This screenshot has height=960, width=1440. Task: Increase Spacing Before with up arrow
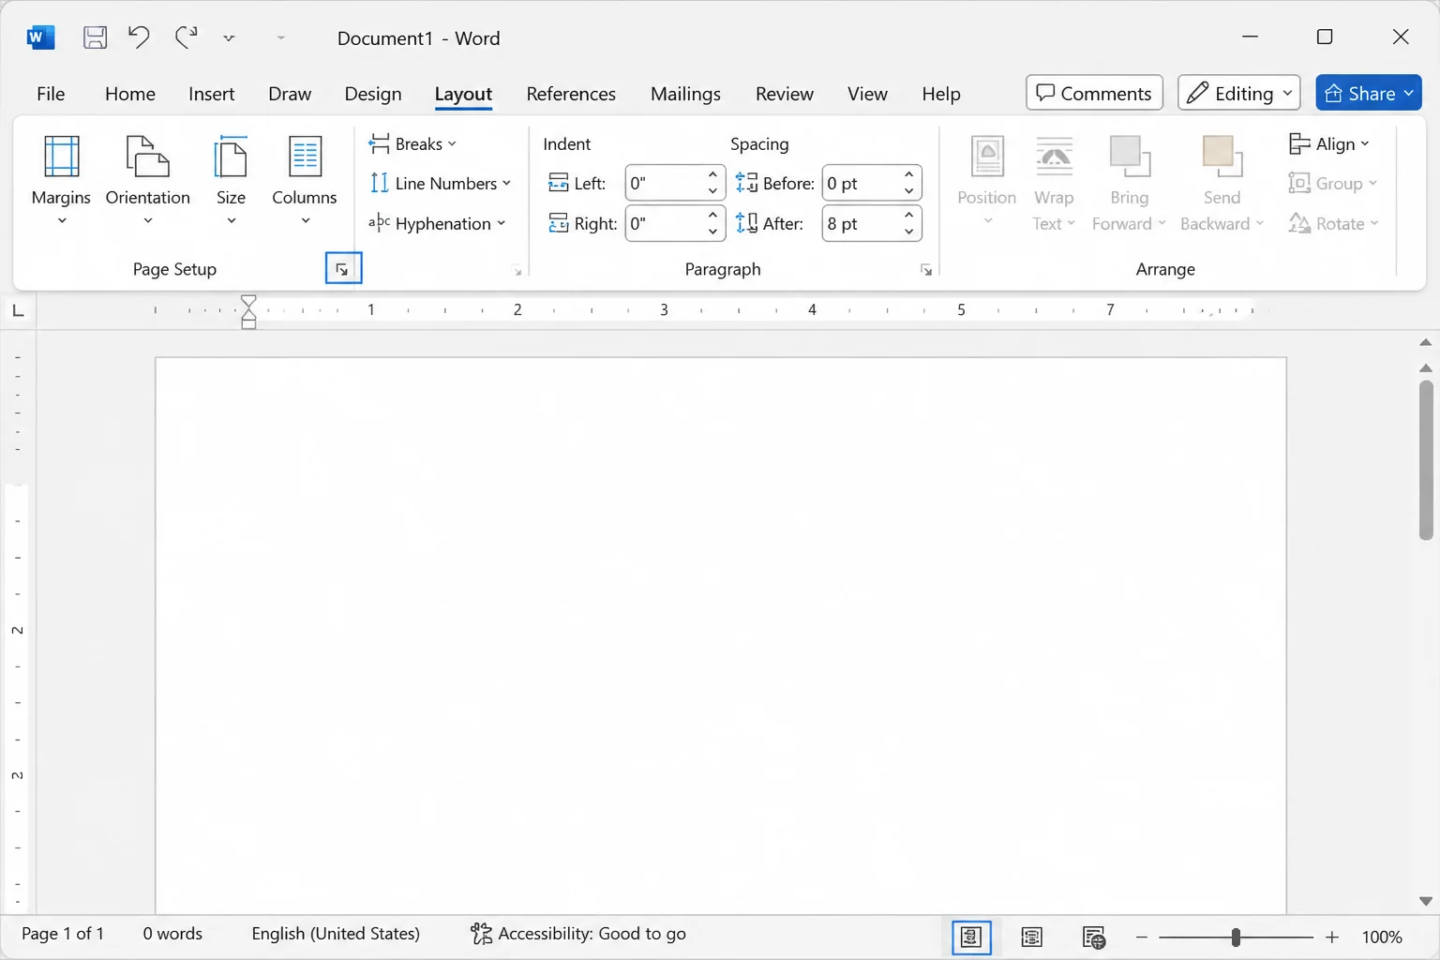click(909, 174)
